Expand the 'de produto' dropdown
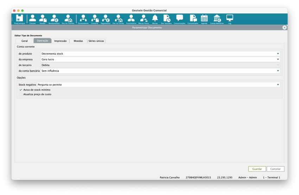Image resolution: width=299 pixels, height=195 pixels. [x=278, y=54]
